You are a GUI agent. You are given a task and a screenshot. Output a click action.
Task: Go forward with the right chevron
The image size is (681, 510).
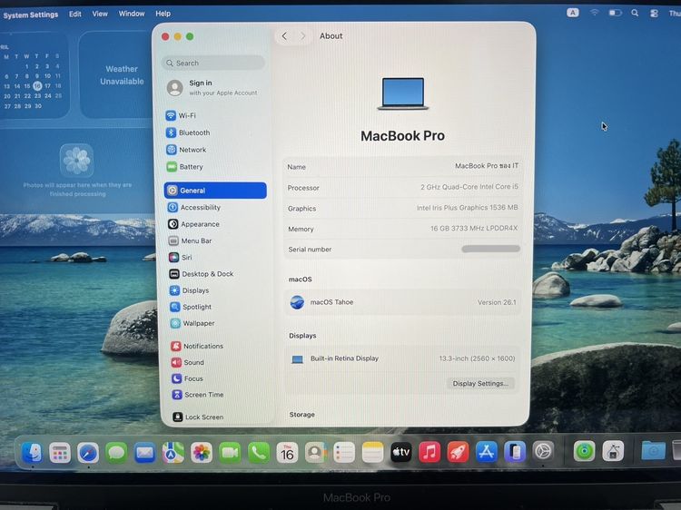(x=303, y=36)
